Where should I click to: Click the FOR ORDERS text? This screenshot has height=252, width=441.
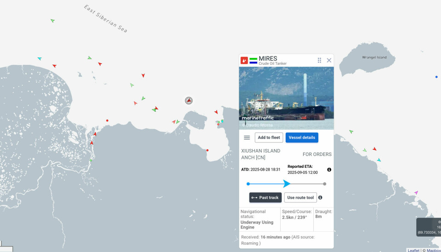click(x=317, y=155)
